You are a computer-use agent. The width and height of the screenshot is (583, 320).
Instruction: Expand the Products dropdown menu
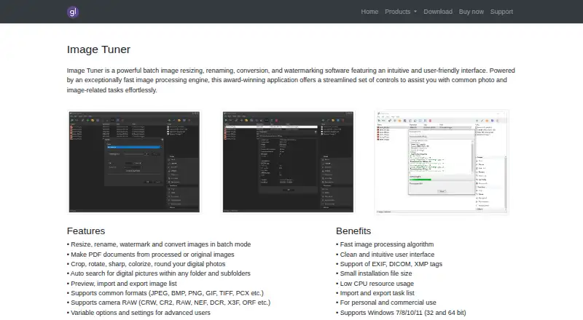tap(400, 12)
